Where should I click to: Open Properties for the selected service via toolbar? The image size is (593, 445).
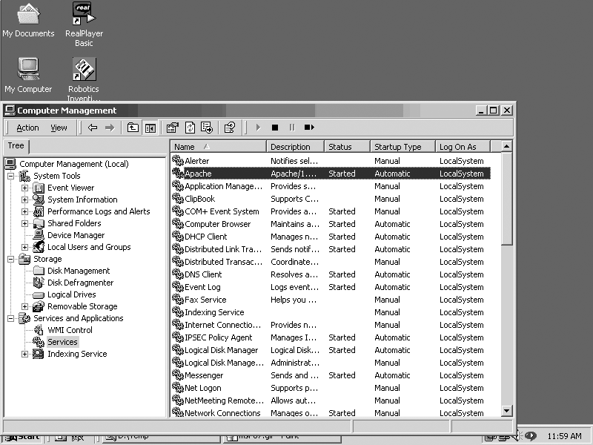[x=171, y=128]
